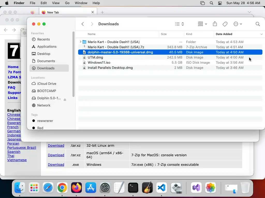Download the macOS 7-Zip console version

[56, 155]
